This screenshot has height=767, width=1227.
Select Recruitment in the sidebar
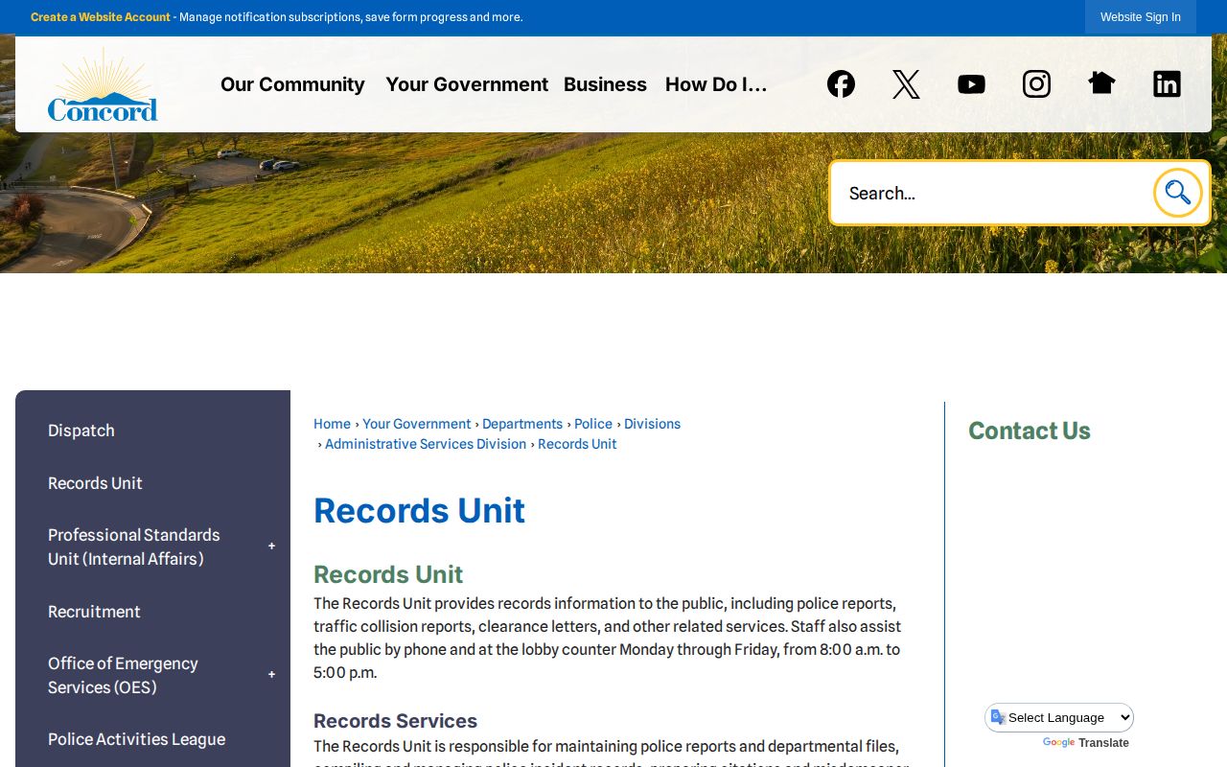pos(94,612)
